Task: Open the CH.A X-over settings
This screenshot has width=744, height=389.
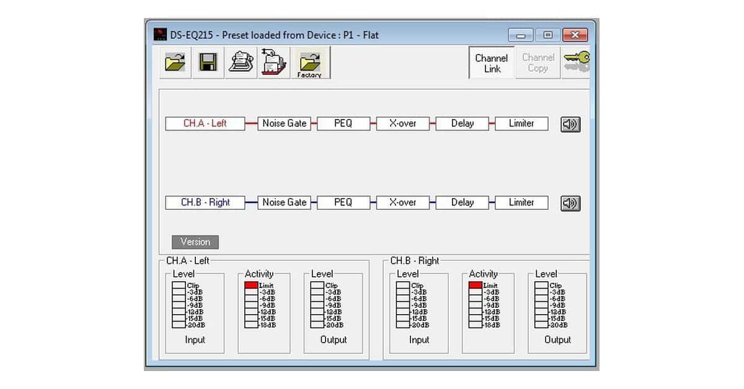Action: point(402,123)
